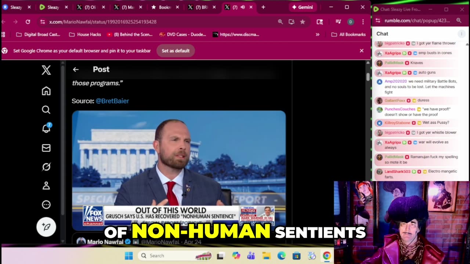Go back using the Post back arrow

coord(76,69)
